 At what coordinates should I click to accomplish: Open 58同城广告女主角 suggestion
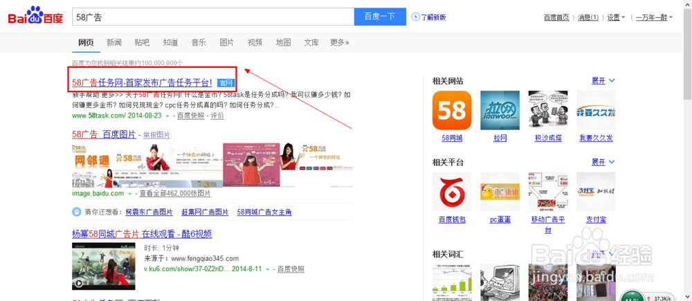pyautogui.click(x=264, y=212)
